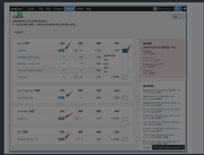Open the 'Skipped unit tests should be either re...' rule

pyautogui.click(x=162, y=103)
